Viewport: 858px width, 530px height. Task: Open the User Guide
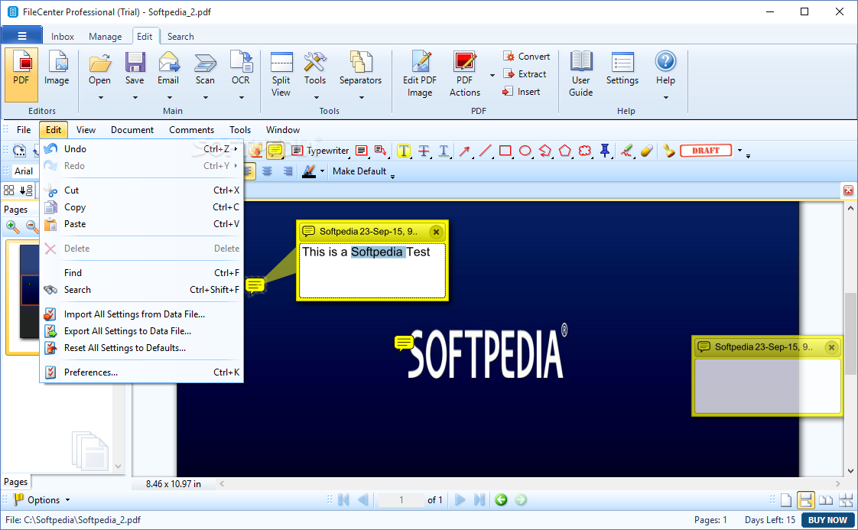tap(580, 74)
